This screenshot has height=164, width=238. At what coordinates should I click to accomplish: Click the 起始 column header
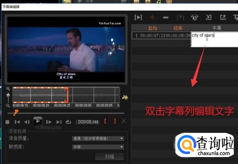click(152, 28)
